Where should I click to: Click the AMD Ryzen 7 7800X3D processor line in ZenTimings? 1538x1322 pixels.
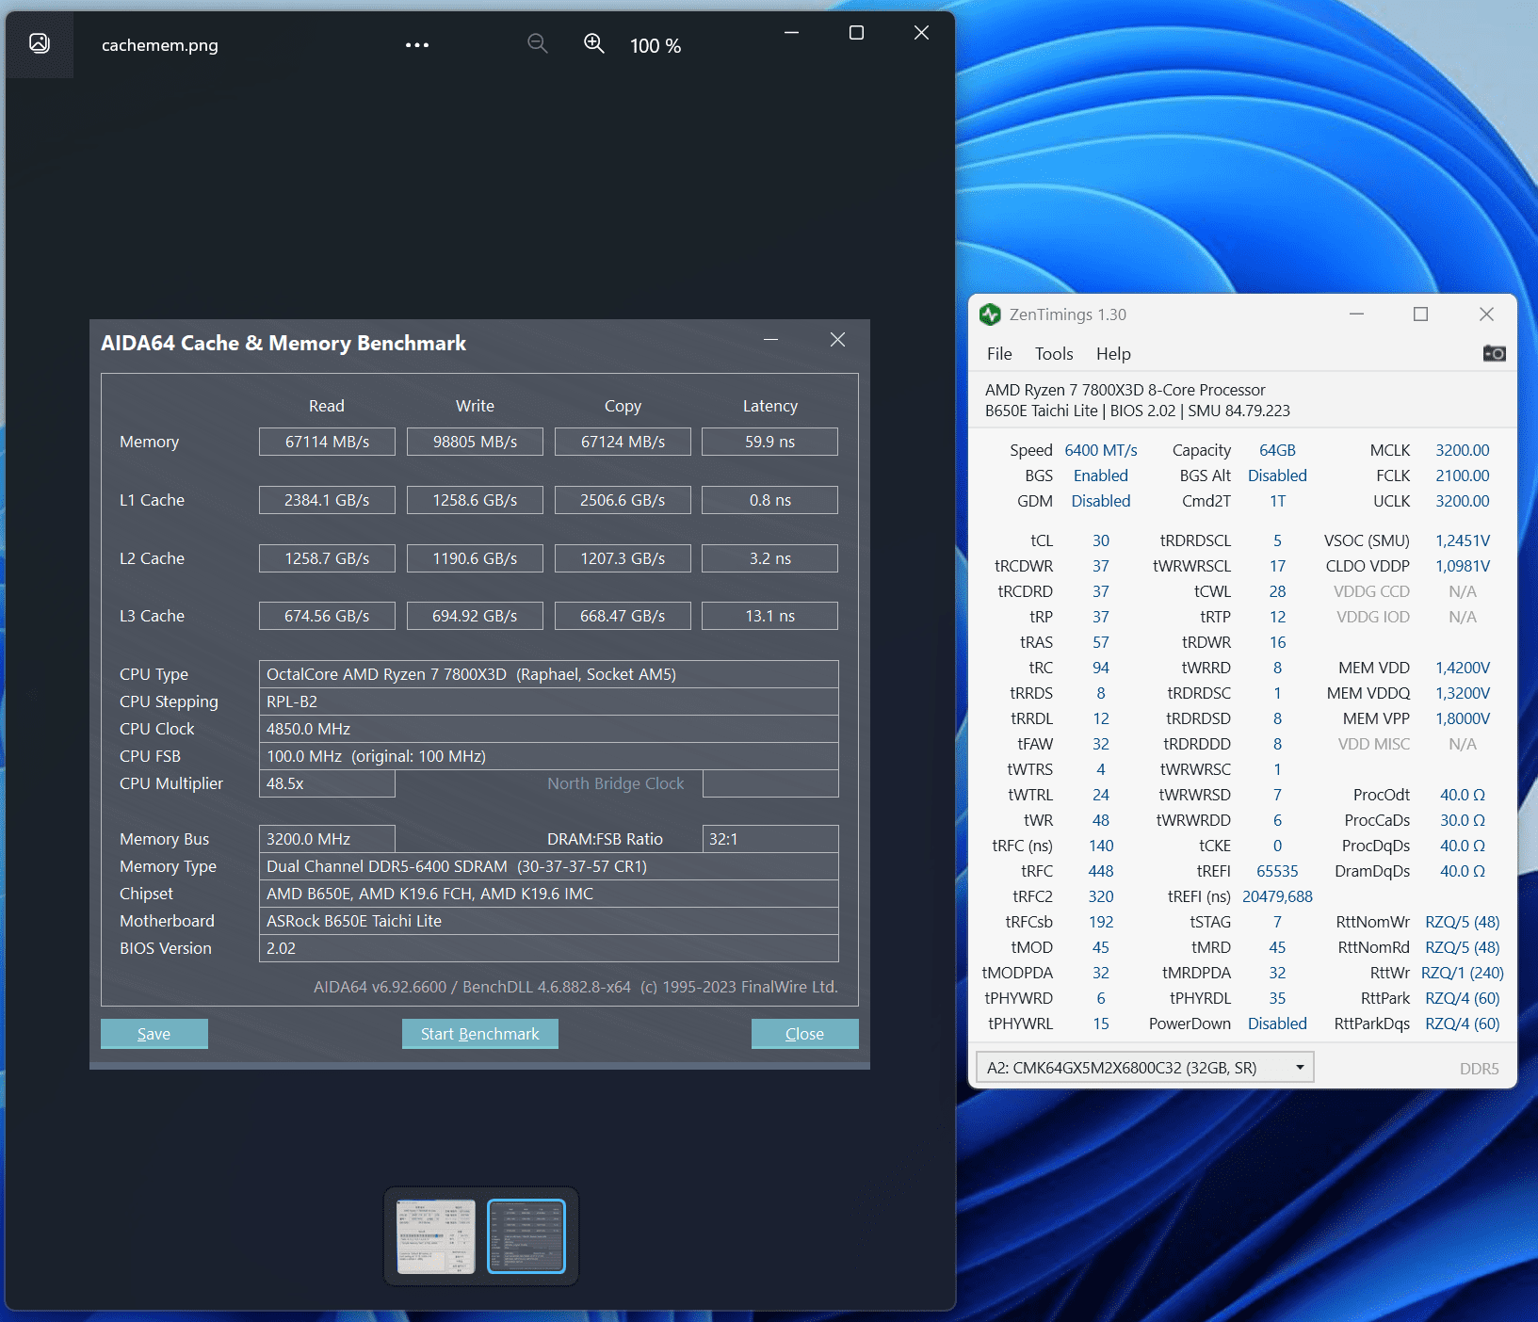coord(1125,390)
